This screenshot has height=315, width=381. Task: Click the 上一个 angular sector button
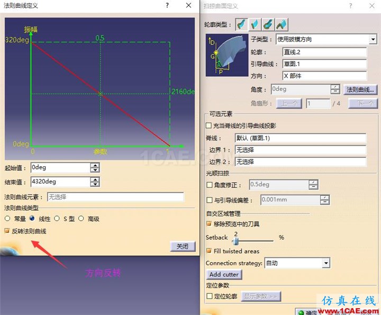click(x=289, y=103)
